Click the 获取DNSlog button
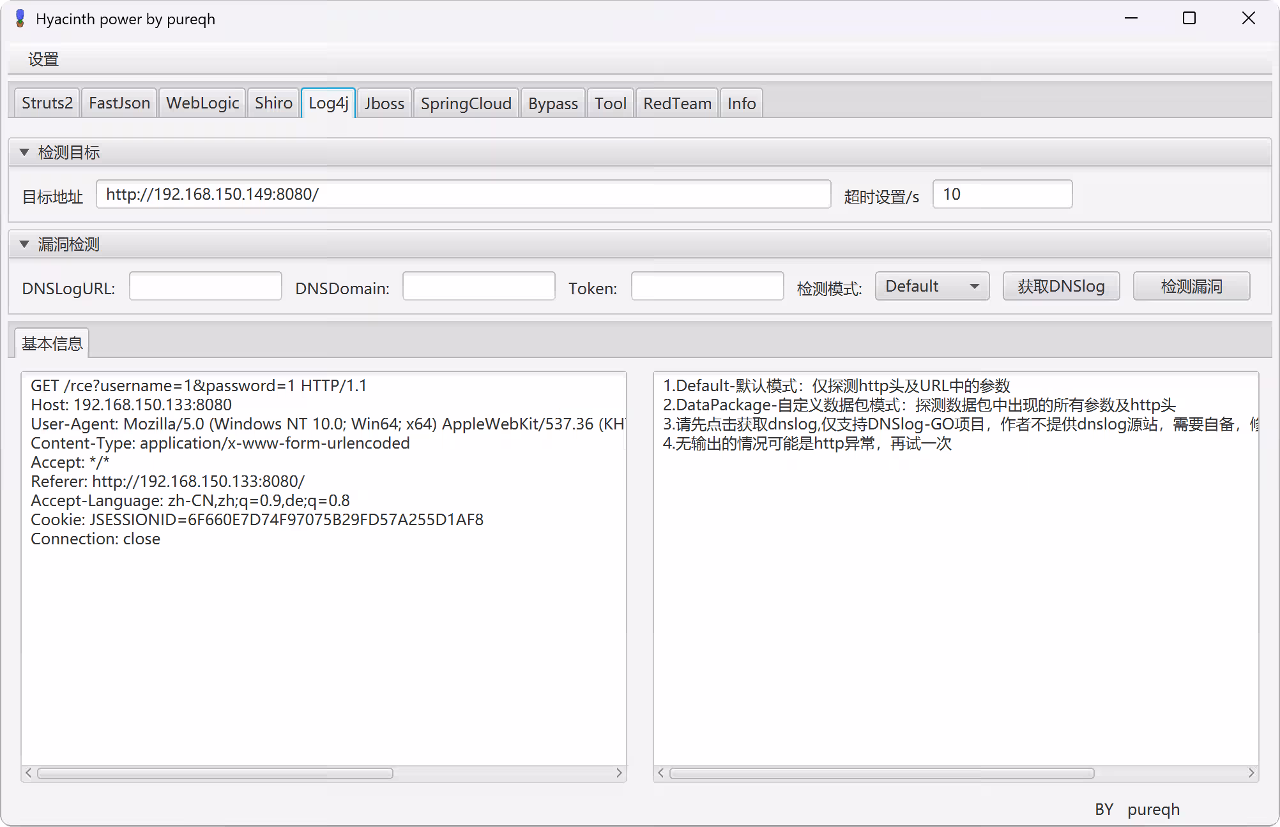 [x=1061, y=286]
